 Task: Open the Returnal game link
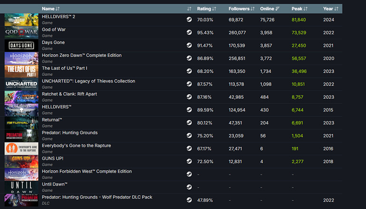tap(52, 120)
